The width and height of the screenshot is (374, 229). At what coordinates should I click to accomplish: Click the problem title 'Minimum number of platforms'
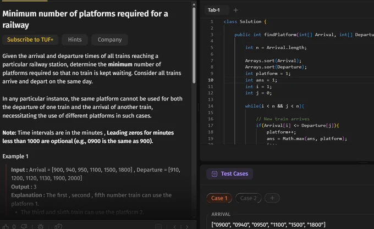tap(85, 19)
